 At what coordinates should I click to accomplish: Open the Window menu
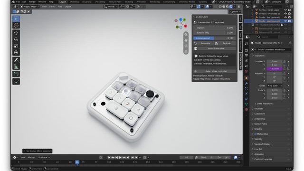coord(42,2)
